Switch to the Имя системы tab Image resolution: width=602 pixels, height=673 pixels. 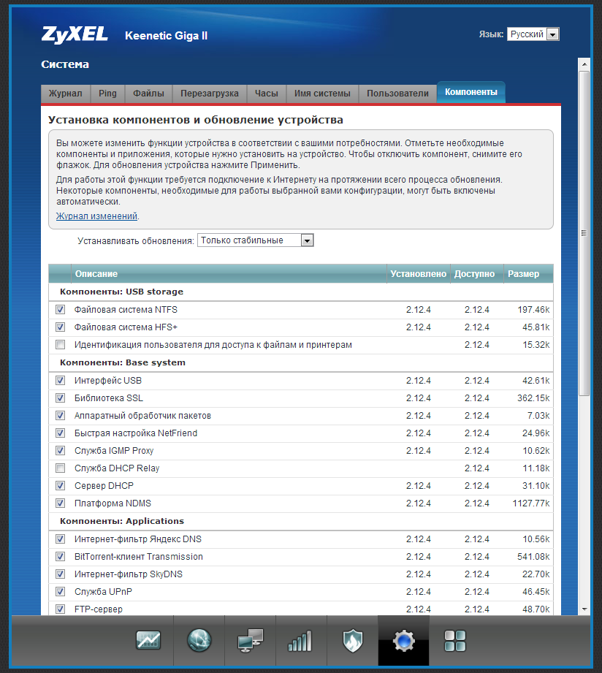322,94
